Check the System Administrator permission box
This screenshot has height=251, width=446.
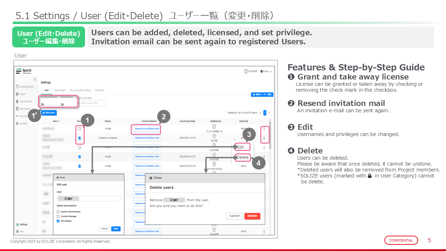point(58,212)
